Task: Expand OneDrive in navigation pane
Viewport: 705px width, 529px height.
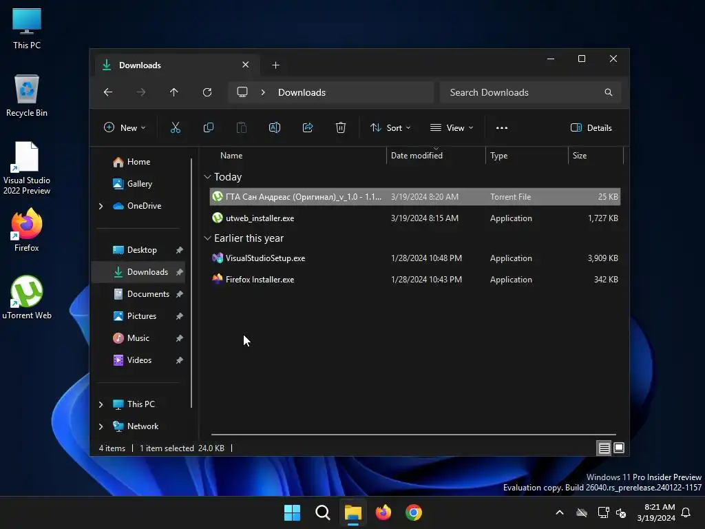Action: coord(101,206)
